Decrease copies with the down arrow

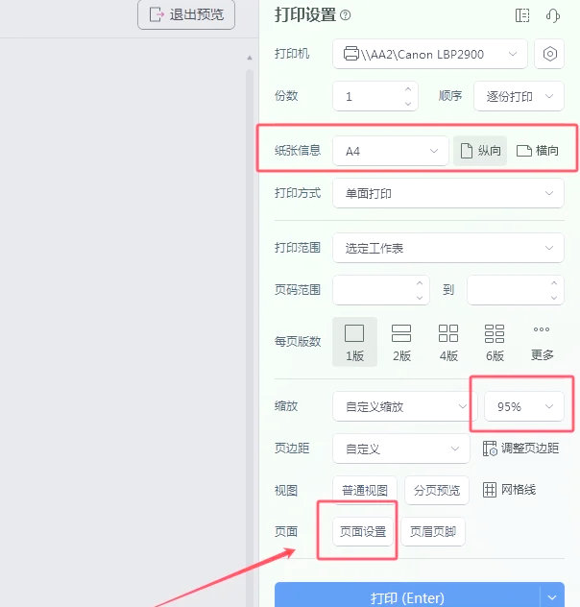(408, 104)
